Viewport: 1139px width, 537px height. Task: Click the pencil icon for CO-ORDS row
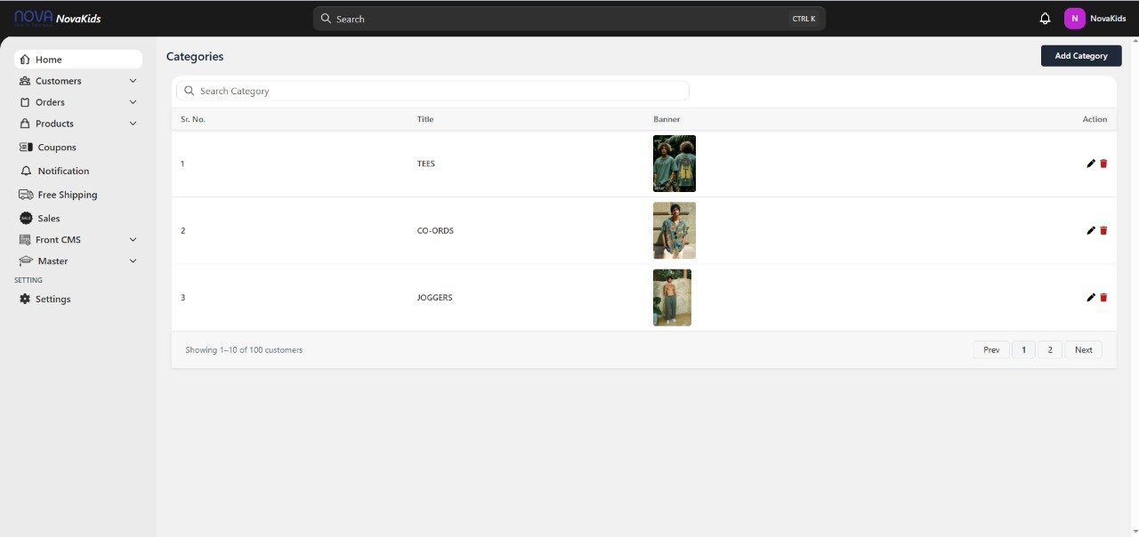(x=1091, y=230)
